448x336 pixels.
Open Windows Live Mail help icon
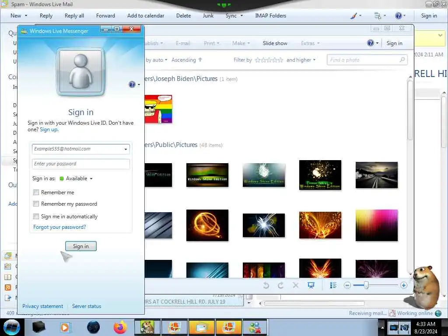point(398,16)
